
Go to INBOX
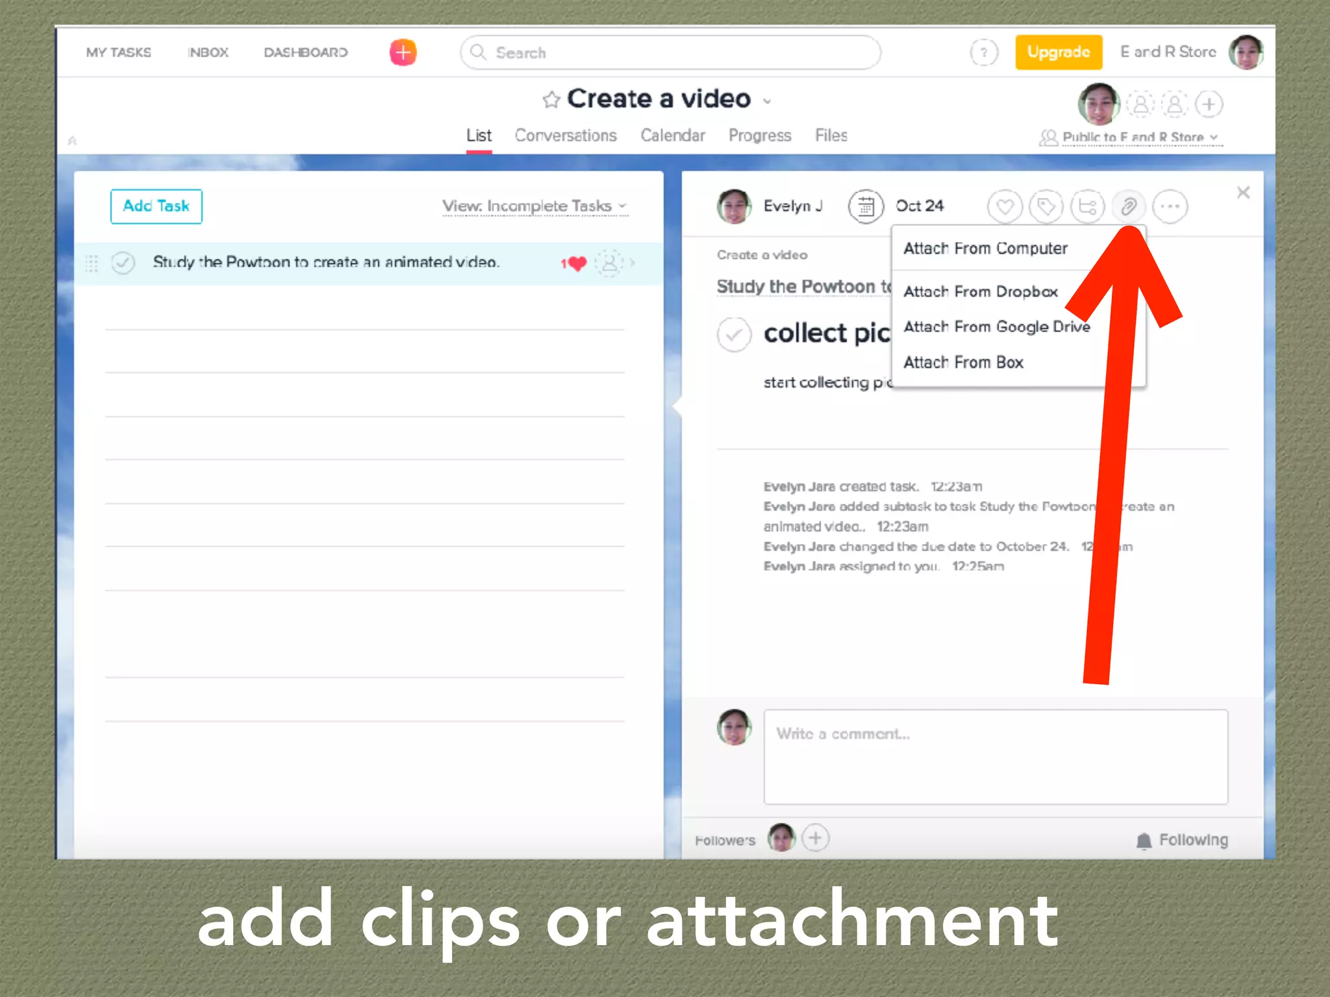208,53
